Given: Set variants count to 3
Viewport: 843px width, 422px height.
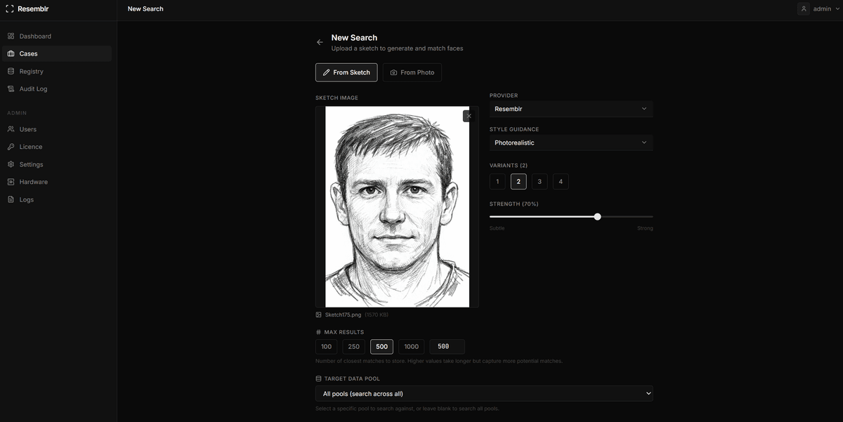Looking at the screenshot, I should click(540, 182).
